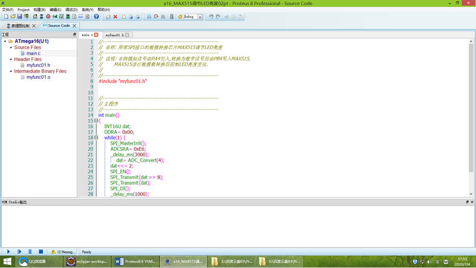Open the Design Explorer icon
The width and height of the screenshot is (476, 268).
pyautogui.click(x=68, y=17)
